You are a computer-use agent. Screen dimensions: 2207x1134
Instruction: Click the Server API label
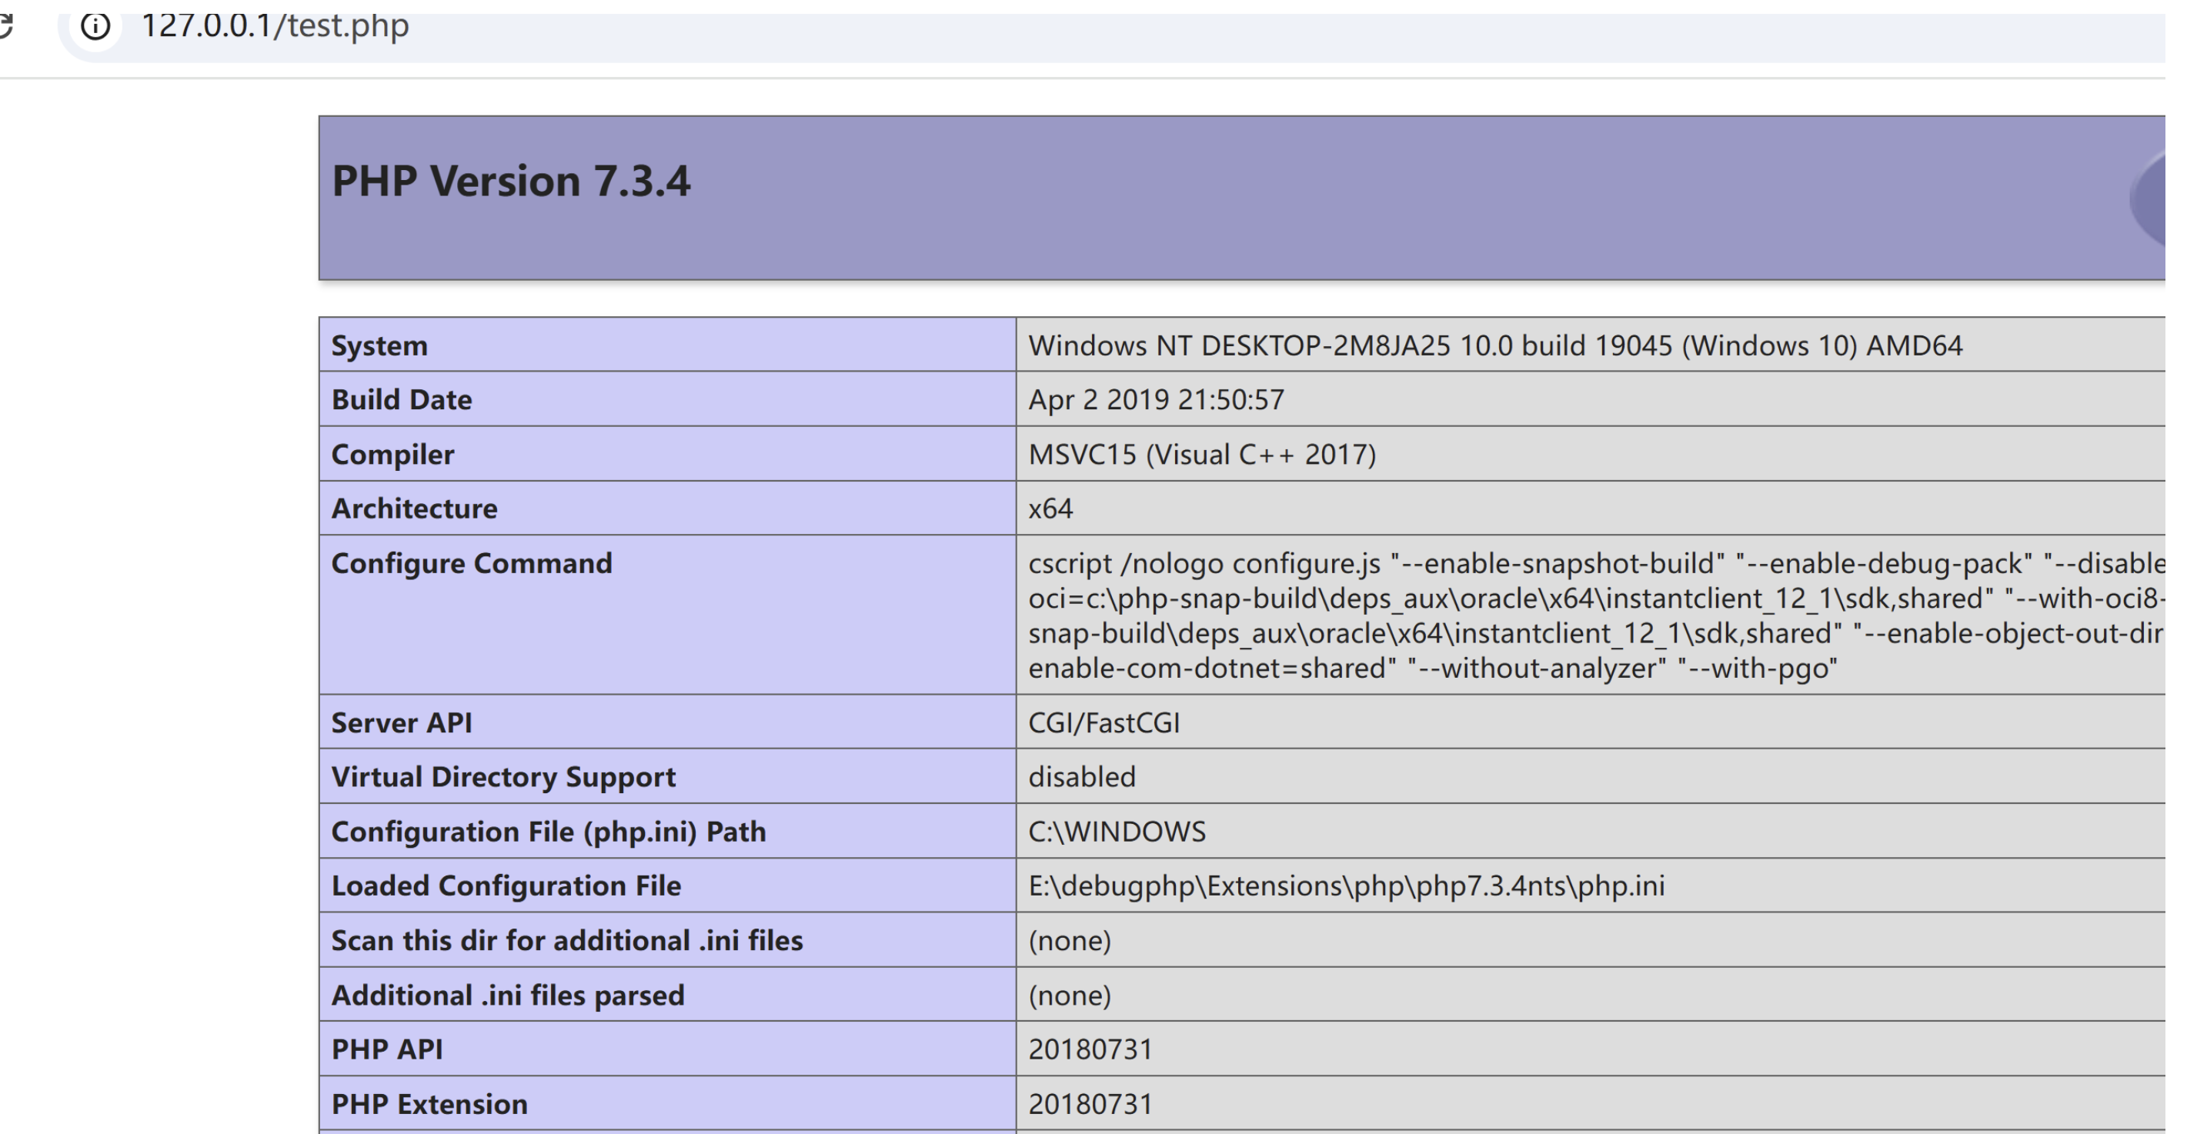[x=402, y=723]
